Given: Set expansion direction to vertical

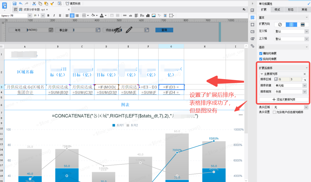Looking at the screenshot, I should (291, 25).
